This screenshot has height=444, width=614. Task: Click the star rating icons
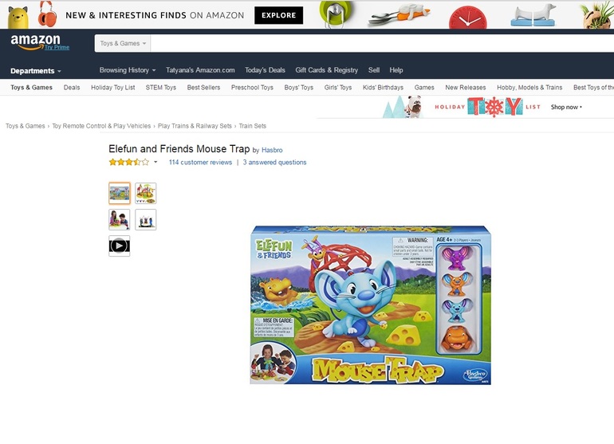[x=129, y=162]
